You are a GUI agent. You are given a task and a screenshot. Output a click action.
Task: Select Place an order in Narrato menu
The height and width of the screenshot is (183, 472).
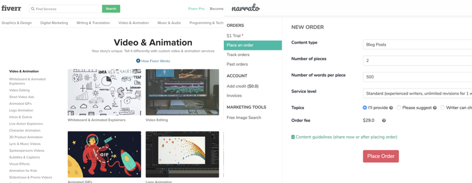point(252,45)
